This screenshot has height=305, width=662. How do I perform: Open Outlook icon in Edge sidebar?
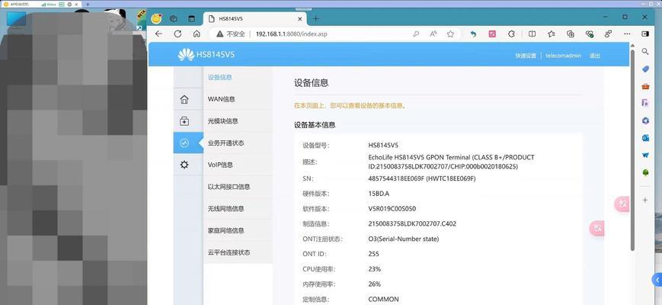645,138
